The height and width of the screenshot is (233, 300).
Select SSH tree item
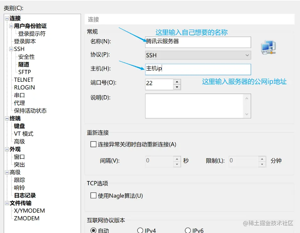[x=19, y=49]
